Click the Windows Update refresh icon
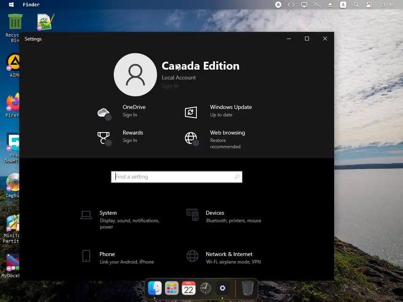Image resolution: width=403 pixels, height=302 pixels. pos(191,112)
